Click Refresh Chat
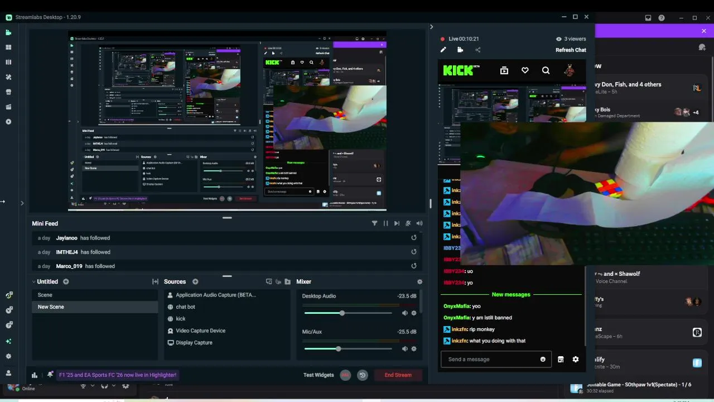 tap(571, 50)
